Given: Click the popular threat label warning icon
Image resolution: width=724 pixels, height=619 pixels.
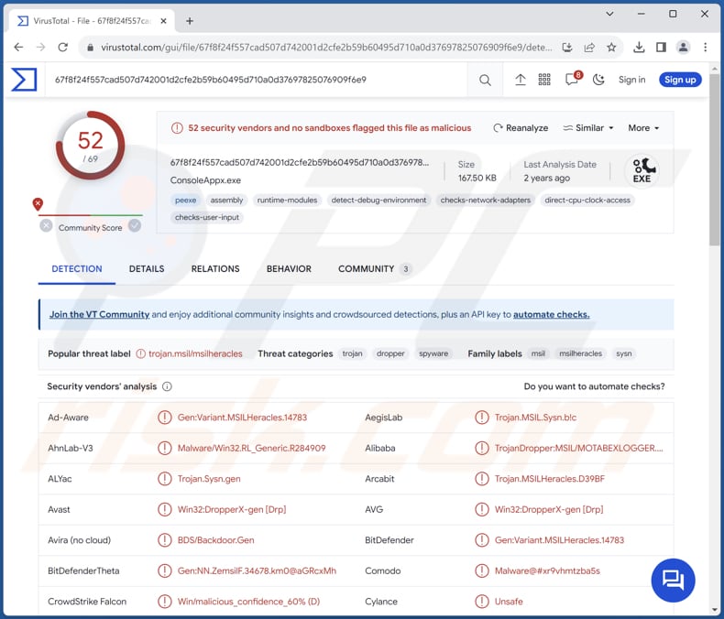Looking at the screenshot, I should pos(141,353).
